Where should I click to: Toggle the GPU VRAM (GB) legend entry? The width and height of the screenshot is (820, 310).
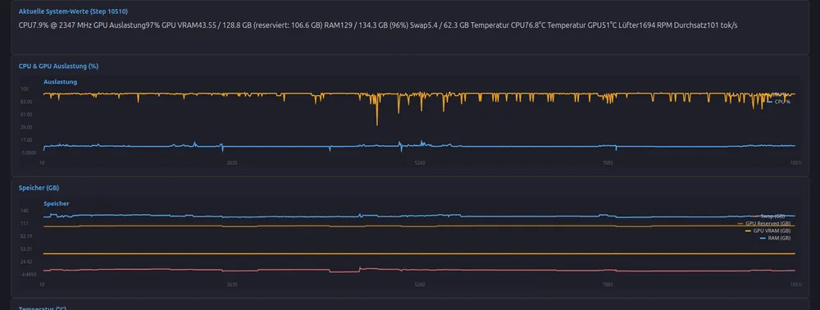click(768, 230)
